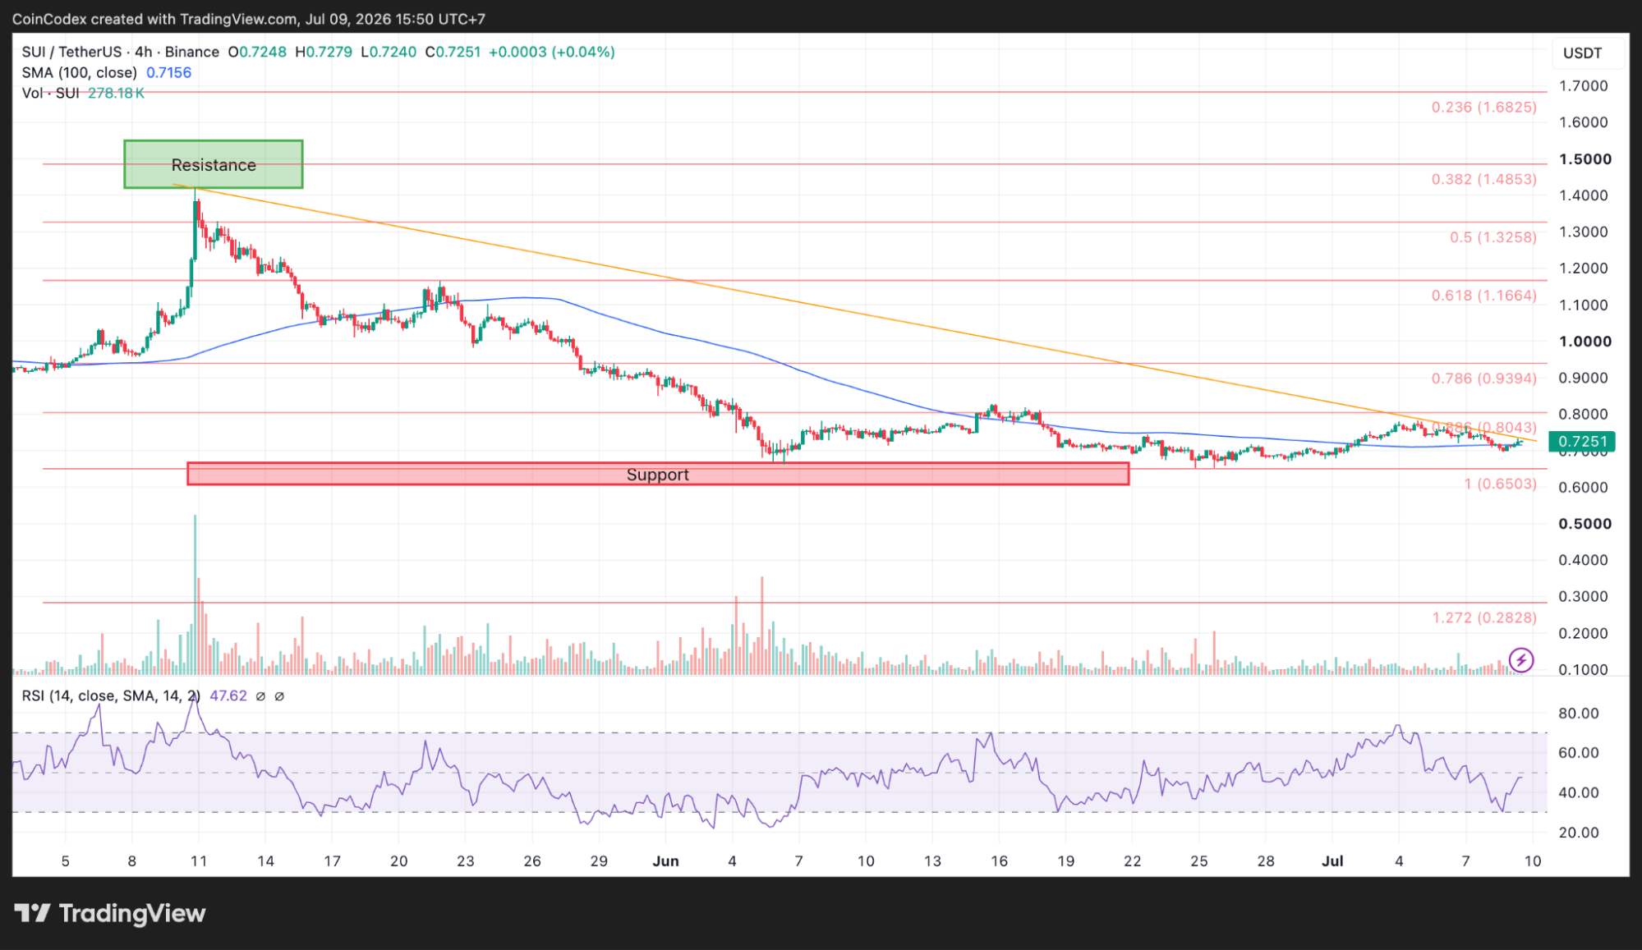Viewport: 1642px width, 950px height.
Task: Click the 20.00 RSI axis label
Action: [x=1579, y=833]
